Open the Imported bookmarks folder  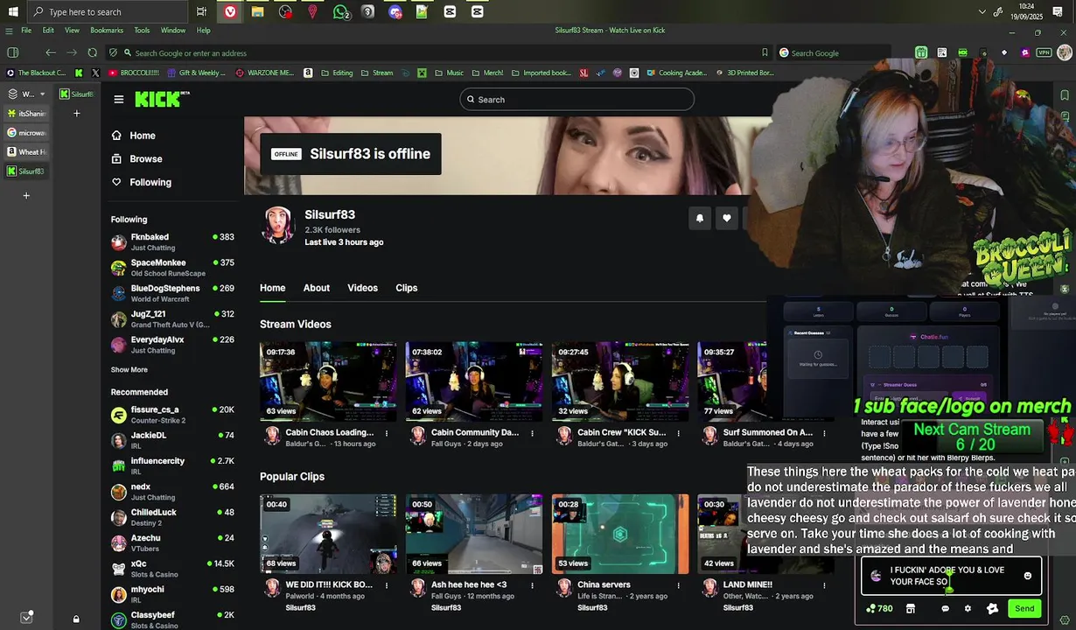541,73
